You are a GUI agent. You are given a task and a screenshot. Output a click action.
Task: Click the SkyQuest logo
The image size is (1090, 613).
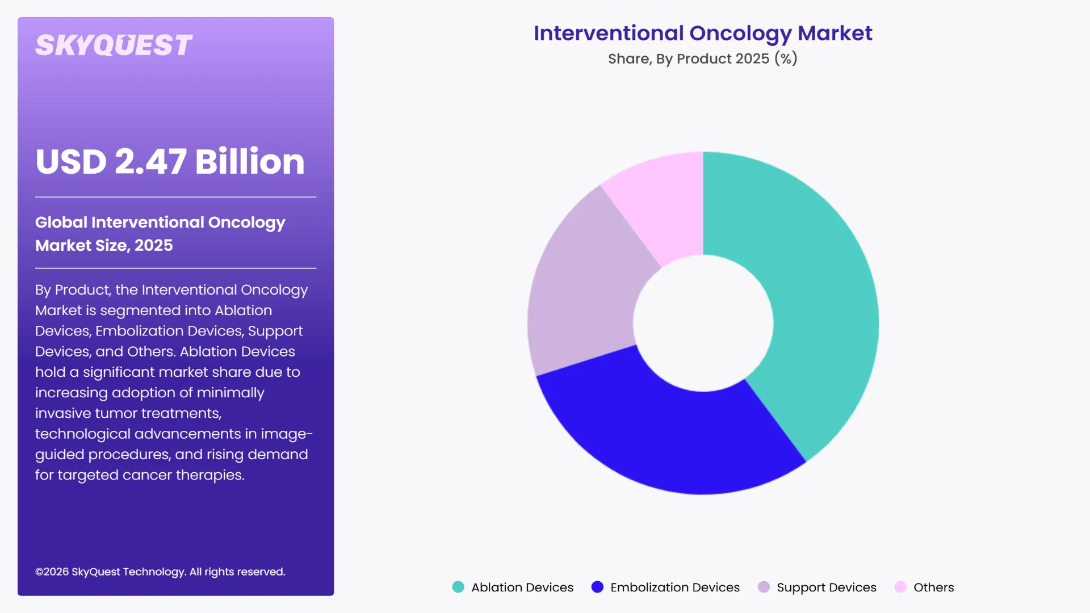114,45
